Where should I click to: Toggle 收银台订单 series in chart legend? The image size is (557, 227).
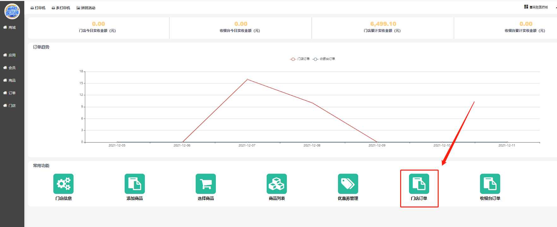[x=324, y=59]
